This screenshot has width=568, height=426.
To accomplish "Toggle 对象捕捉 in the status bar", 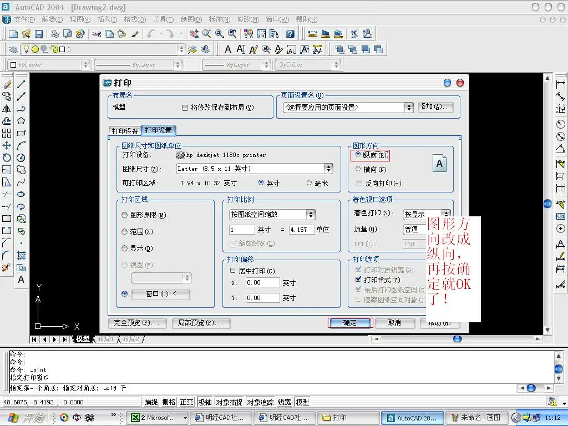I will (x=230, y=402).
